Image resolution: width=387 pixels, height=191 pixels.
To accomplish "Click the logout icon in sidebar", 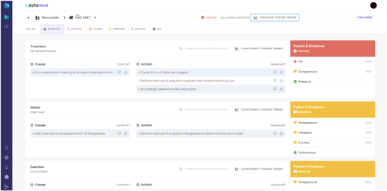I will click(x=7, y=187).
